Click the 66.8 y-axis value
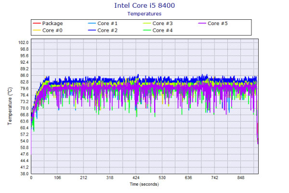289x193 pixels. tap(25, 115)
